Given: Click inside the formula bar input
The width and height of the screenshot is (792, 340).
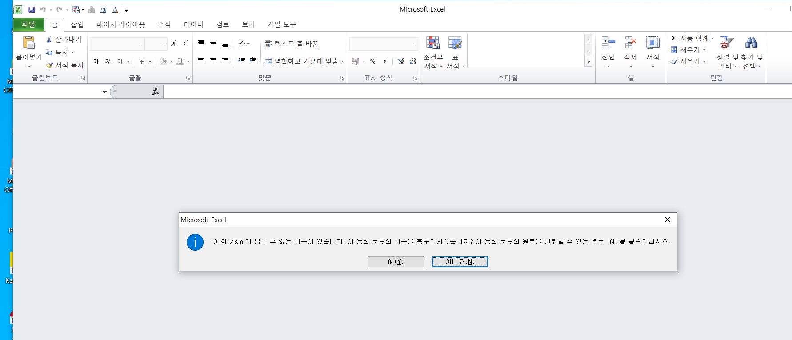Looking at the screenshot, I should pyautogui.click(x=444, y=92).
